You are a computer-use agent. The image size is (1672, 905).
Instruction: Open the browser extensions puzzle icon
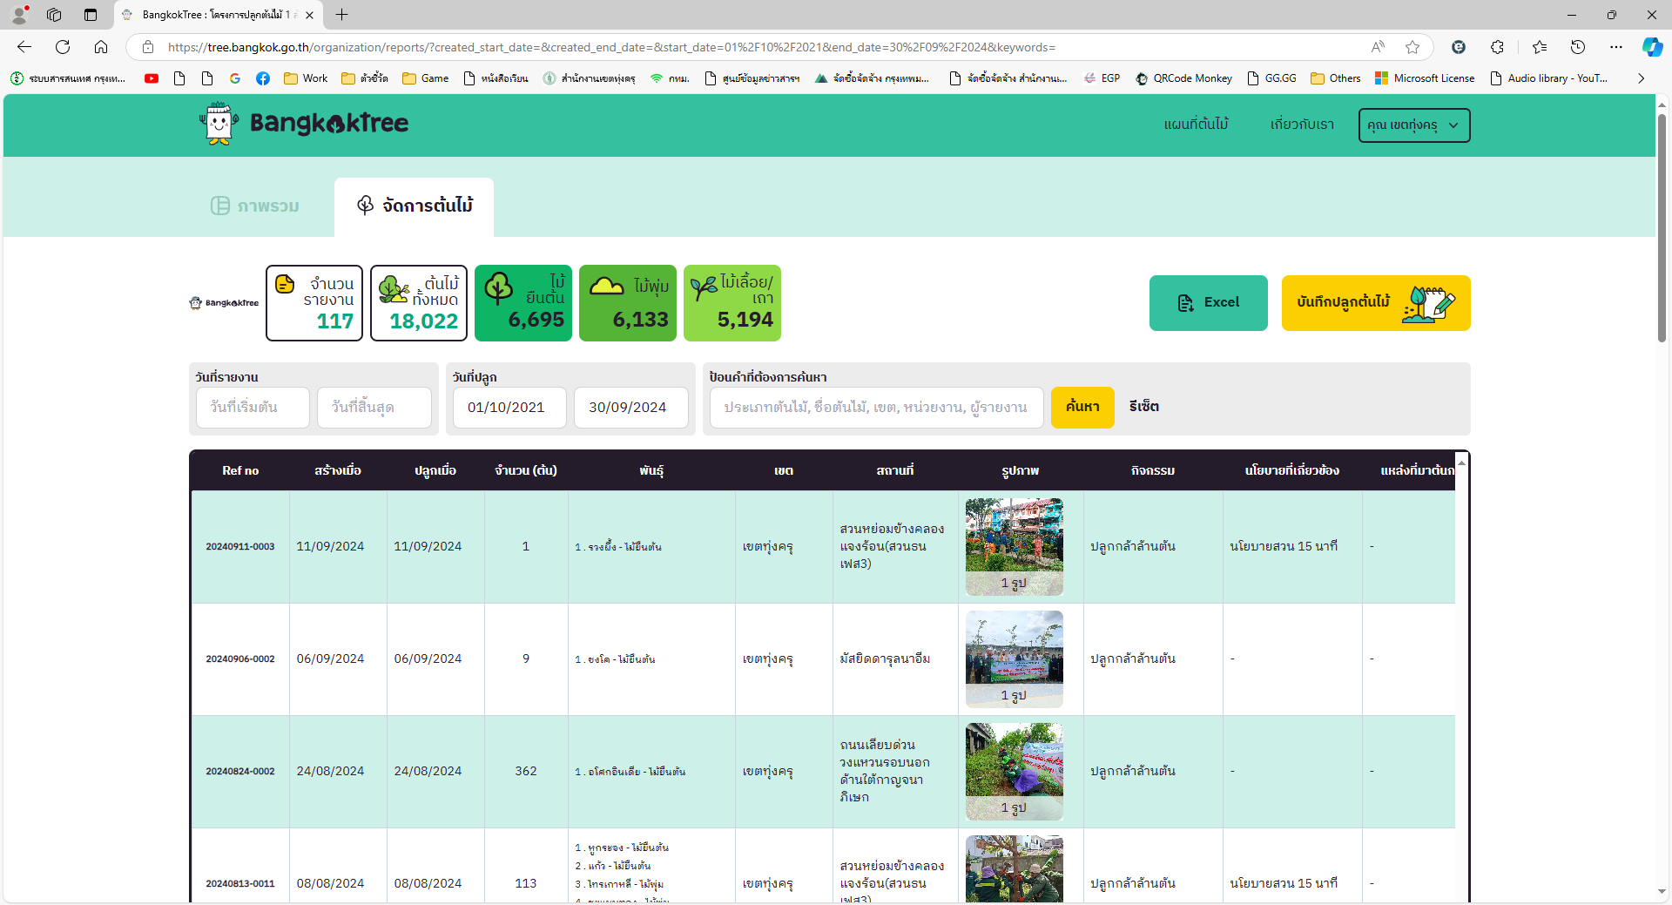(1497, 47)
